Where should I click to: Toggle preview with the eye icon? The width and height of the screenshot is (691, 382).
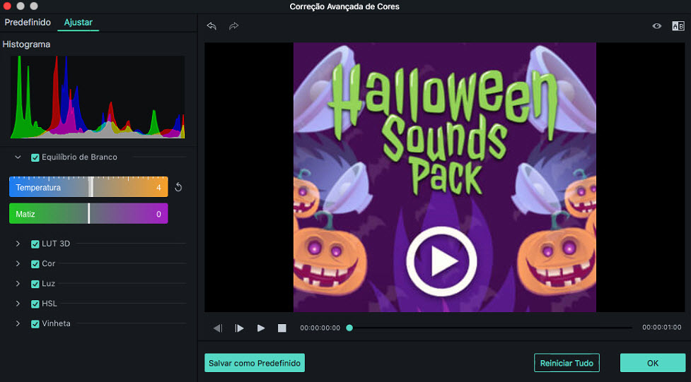[656, 26]
